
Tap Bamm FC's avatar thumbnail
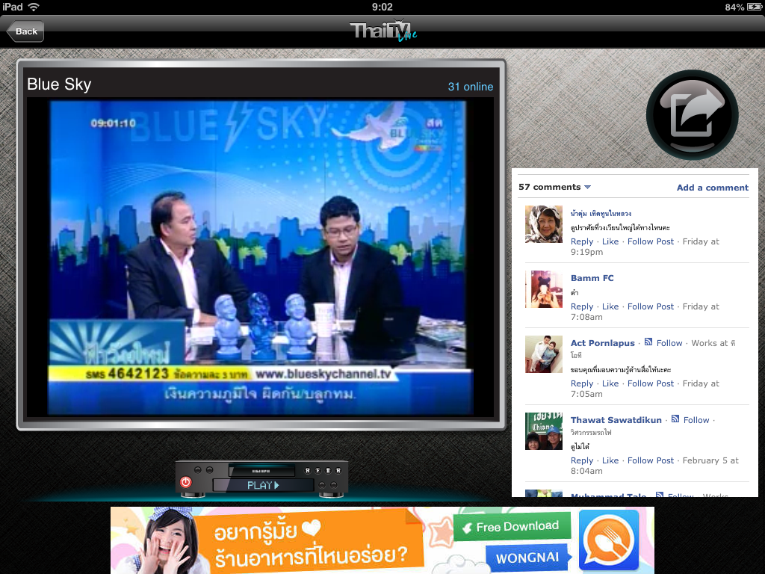coord(544,289)
